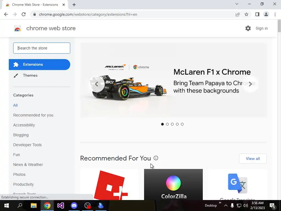Viewport: 281px width, 211px height.
Task: Open the taskbar clock and date
Action: click(x=257, y=206)
